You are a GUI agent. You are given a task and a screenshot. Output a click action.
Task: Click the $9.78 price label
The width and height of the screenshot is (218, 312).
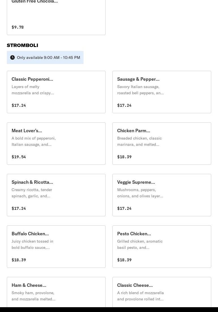[x=18, y=27]
